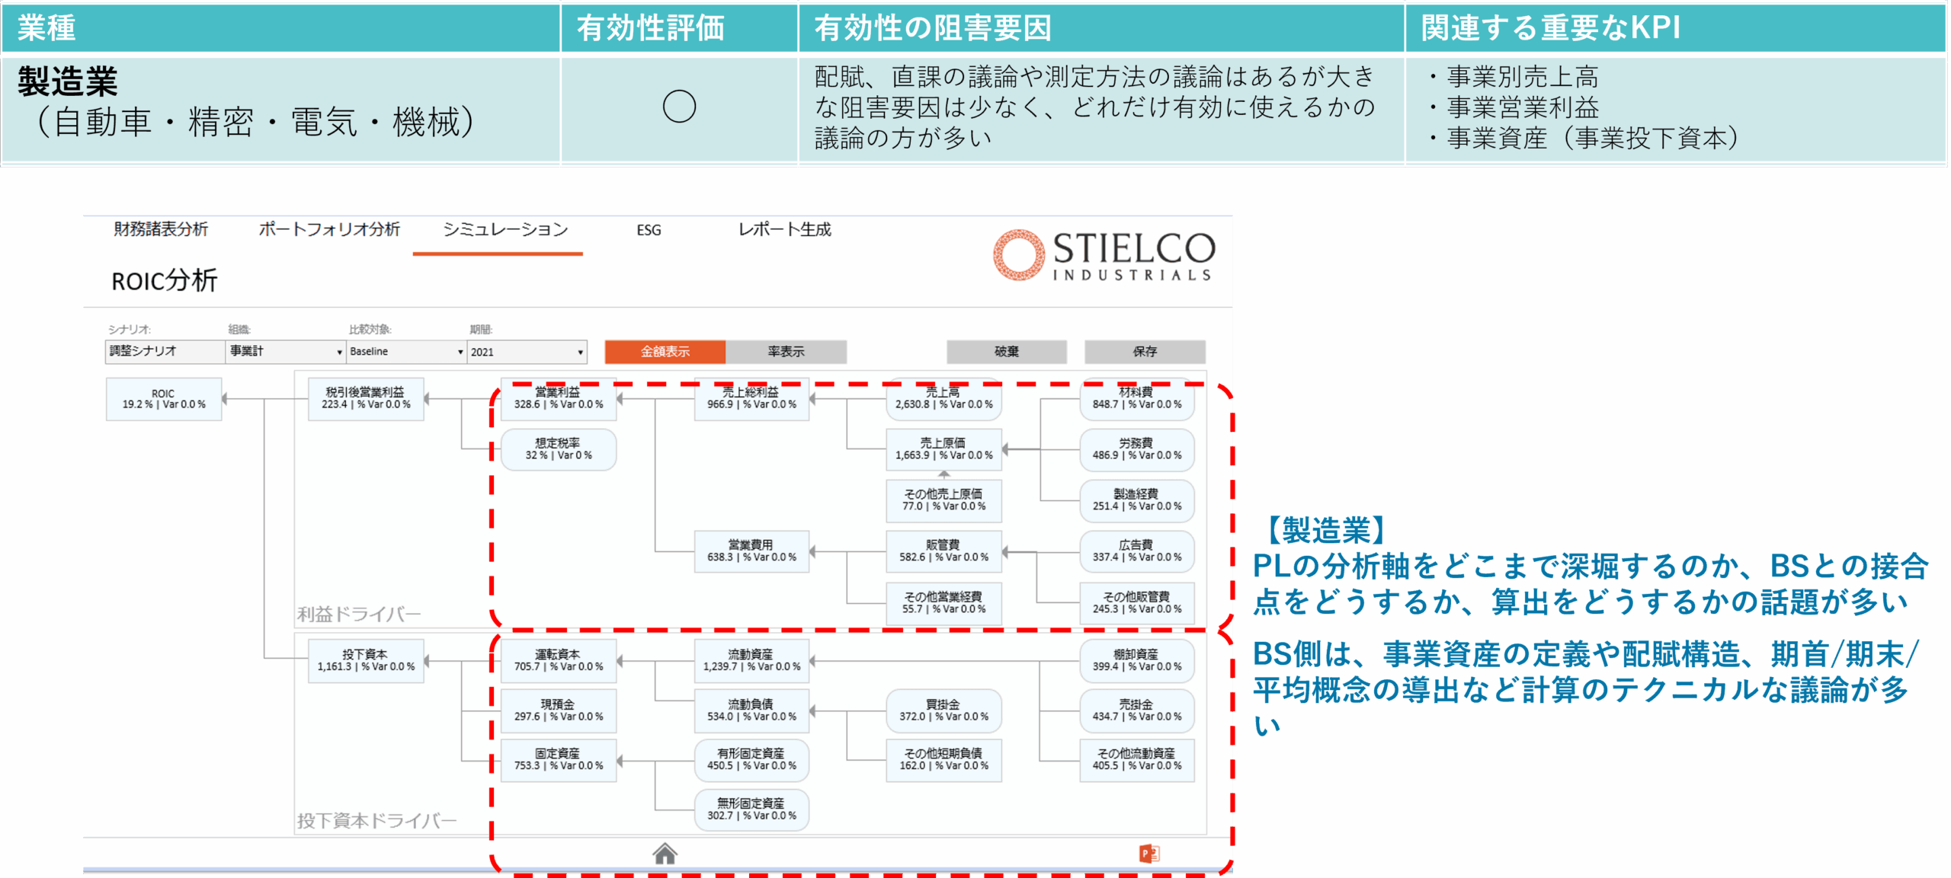Screen dimensions: 1951x878
Task: Click the home icon at bottom
Action: pyautogui.click(x=665, y=854)
